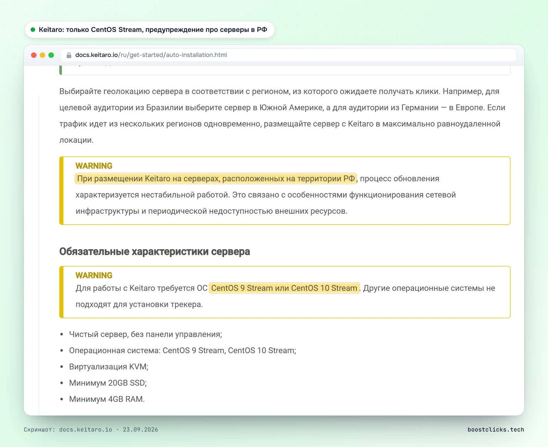This screenshot has width=548, height=447.
Task: Click the green maximize dot of the browser window
Action: pyautogui.click(x=51, y=55)
